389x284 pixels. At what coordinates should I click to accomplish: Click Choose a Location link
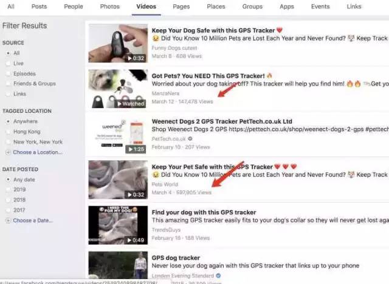coord(38,152)
